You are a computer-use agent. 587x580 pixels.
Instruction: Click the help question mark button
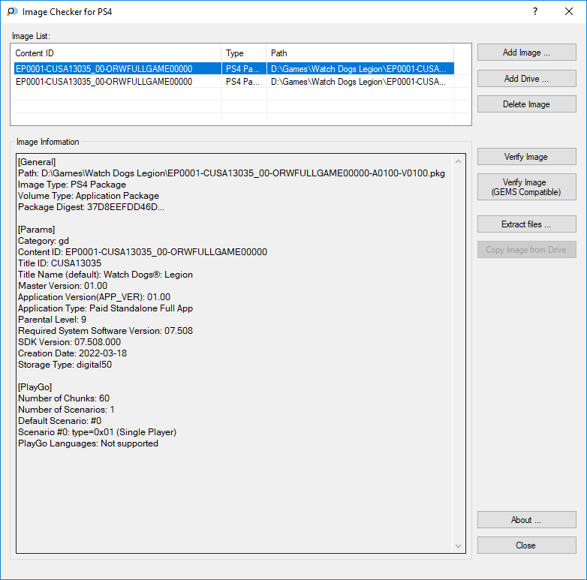pos(535,11)
